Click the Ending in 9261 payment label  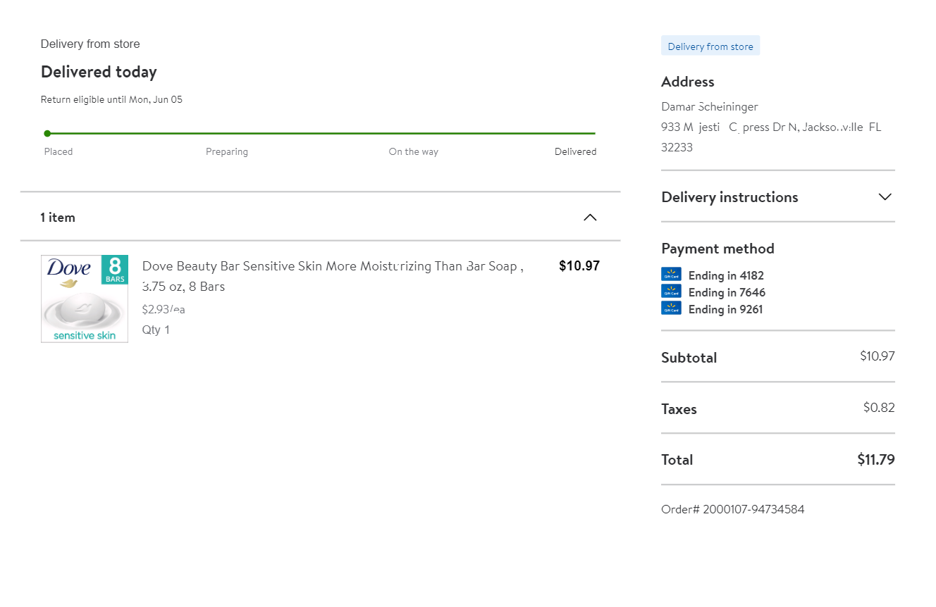point(725,309)
